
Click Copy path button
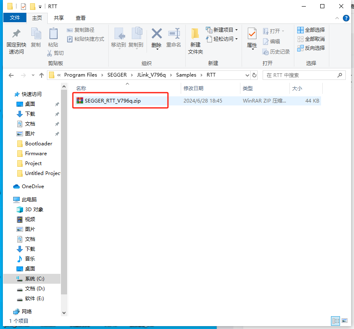81,30
